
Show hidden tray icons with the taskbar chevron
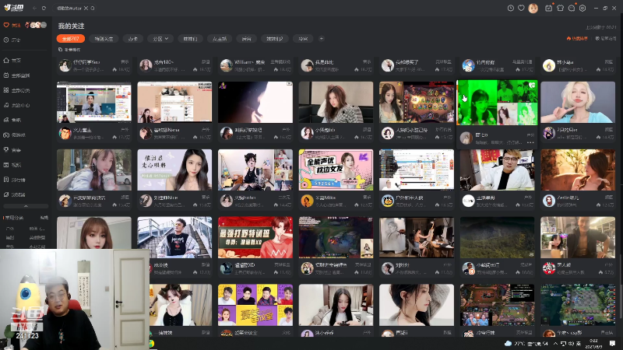(555, 343)
